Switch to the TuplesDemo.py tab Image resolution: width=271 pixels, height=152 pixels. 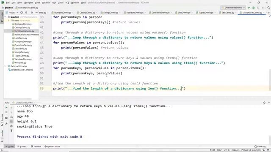[206, 13]
